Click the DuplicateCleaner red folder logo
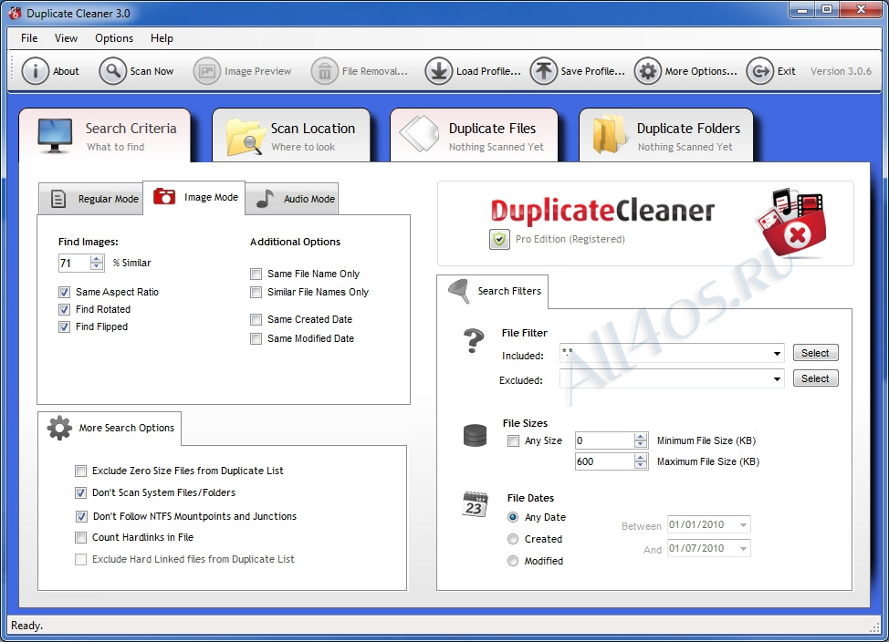The height and width of the screenshot is (642, 889). (791, 223)
